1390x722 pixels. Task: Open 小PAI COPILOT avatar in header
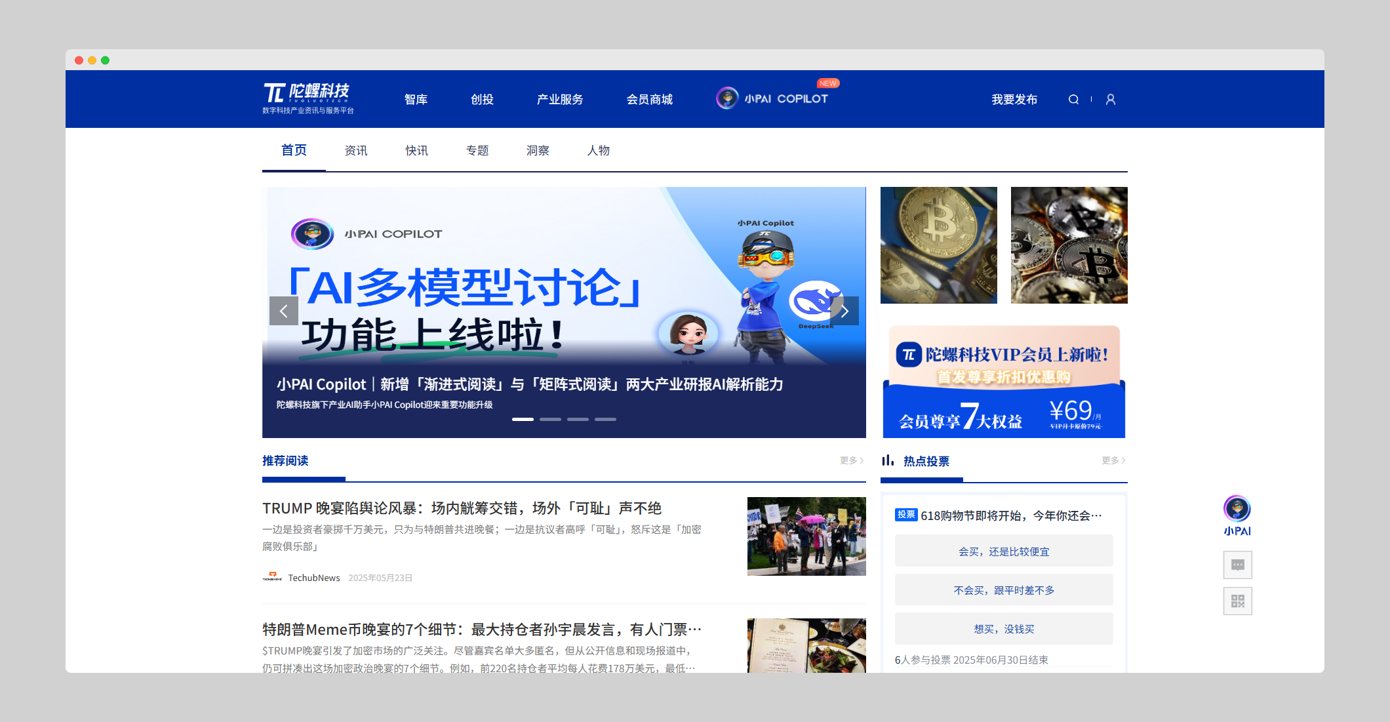click(x=727, y=98)
